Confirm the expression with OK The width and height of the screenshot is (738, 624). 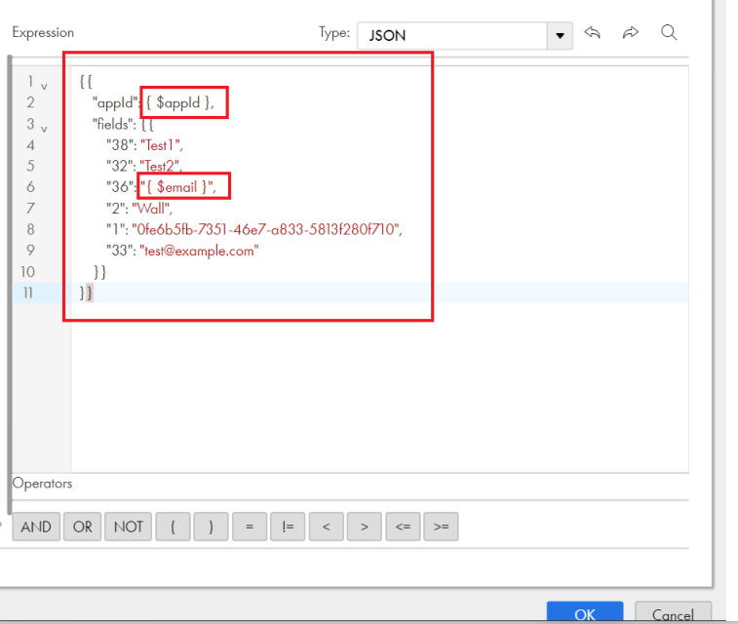(x=585, y=612)
